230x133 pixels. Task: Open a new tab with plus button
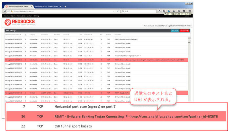65,6
